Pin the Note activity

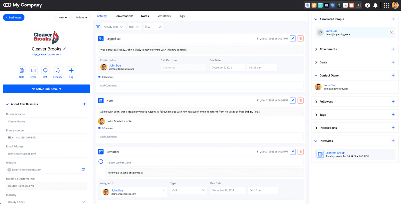293,100
